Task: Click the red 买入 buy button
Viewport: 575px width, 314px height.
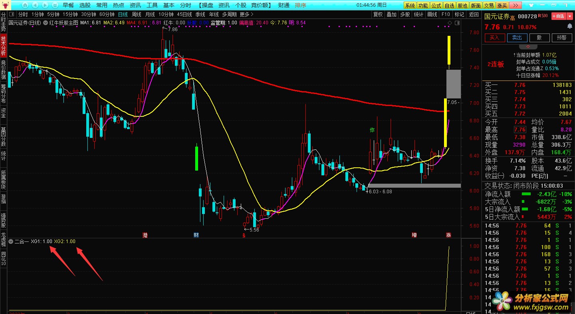Action: pos(495,37)
